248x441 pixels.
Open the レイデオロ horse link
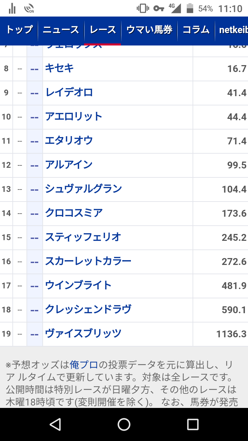point(69,92)
